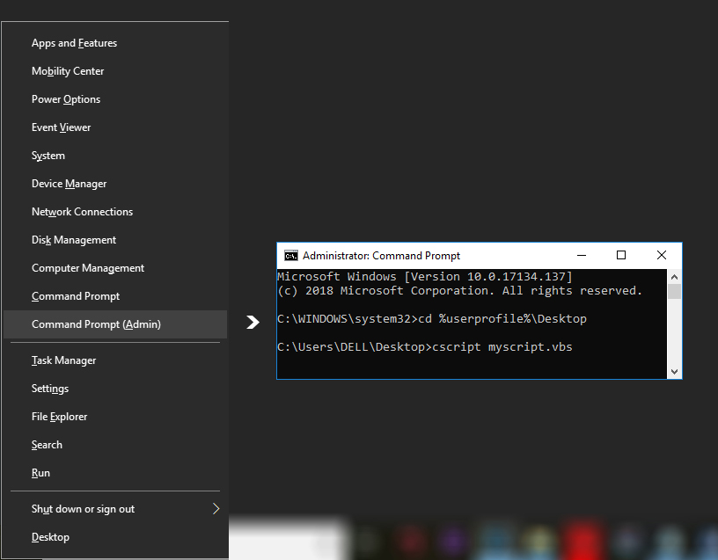Open Event Viewer
Screen dimensions: 718x560
[x=61, y=127]
